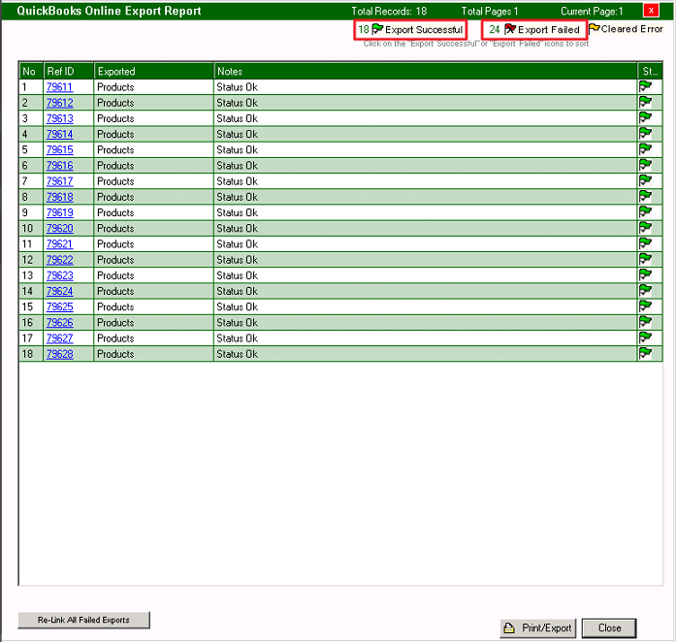Click the green status flag in row 1
Viewport: 676px width, 642px height.
click(645, 86)
